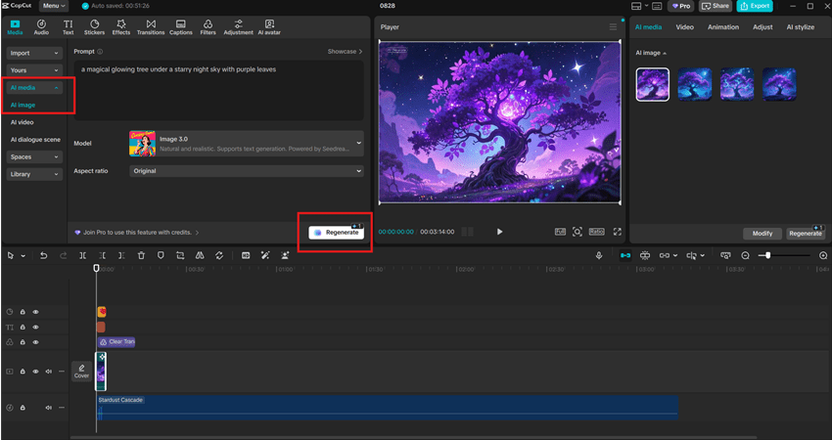Click the fullscreen icon in the Player
Screen dimensions: 832x440
617,232
